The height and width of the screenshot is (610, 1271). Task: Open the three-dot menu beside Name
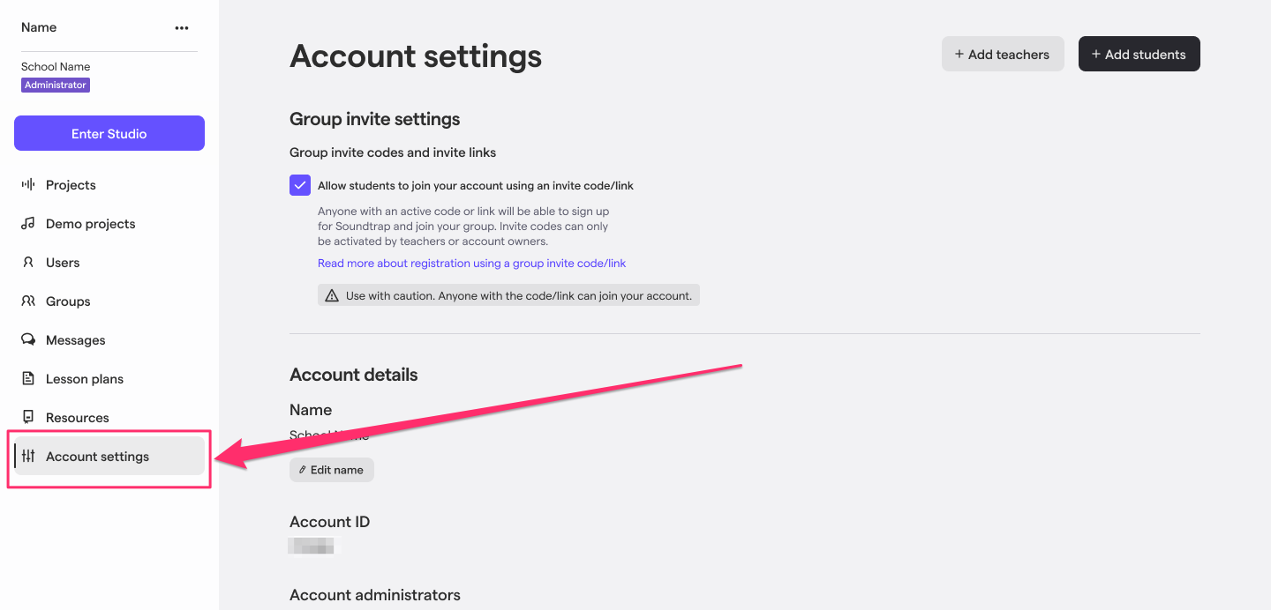pos(182,28)
